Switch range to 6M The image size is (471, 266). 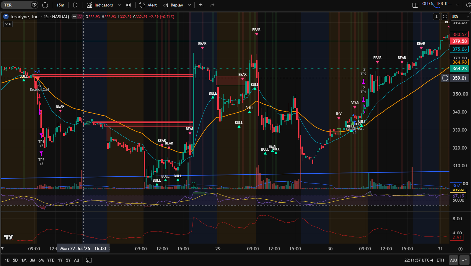[41, 260]
